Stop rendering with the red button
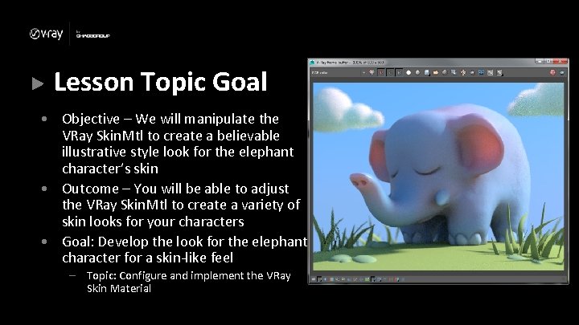This screenshot has width=579, height=325. (552, 72)
